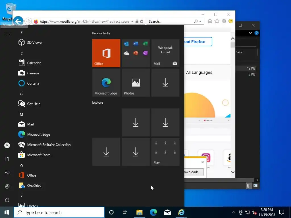Click the Download Firefox button
Image resolution: width=291 pixels, height=218 pixels.
point(198,42)
